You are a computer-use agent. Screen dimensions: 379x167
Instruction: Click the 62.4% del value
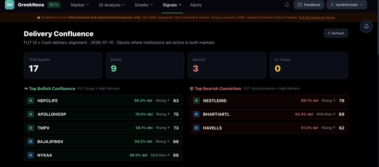[x=304, y=114]
